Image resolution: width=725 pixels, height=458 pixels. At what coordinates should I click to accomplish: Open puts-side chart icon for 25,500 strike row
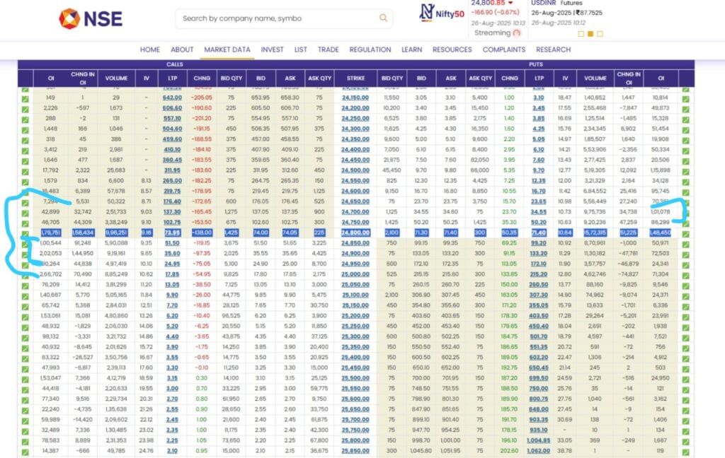pyautogui.click(x=685, y=378)
